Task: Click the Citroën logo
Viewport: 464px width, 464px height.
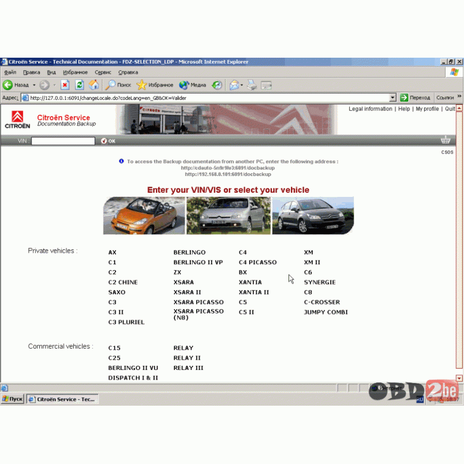Action: pyautogui.click(x=17, y=120)
